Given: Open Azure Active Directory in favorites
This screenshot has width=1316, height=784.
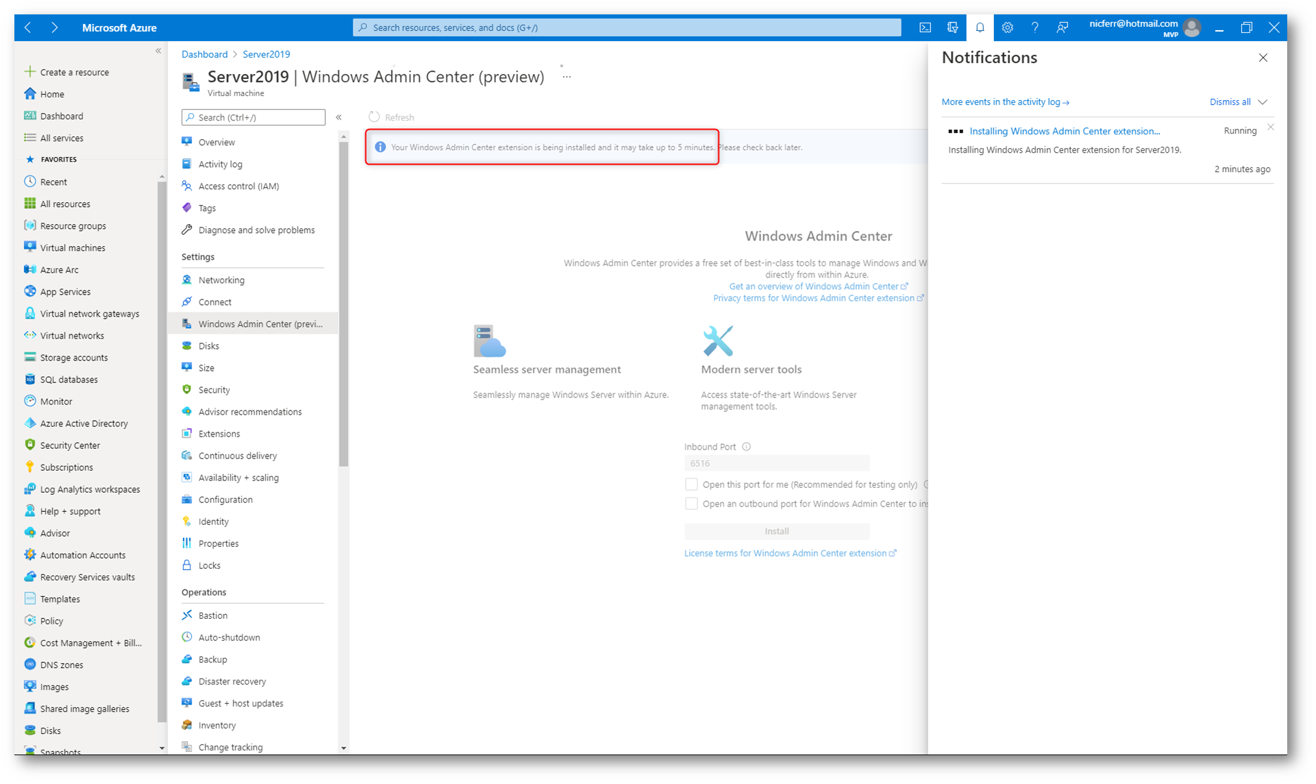Looking at the screenshot, I should point(84,423).
